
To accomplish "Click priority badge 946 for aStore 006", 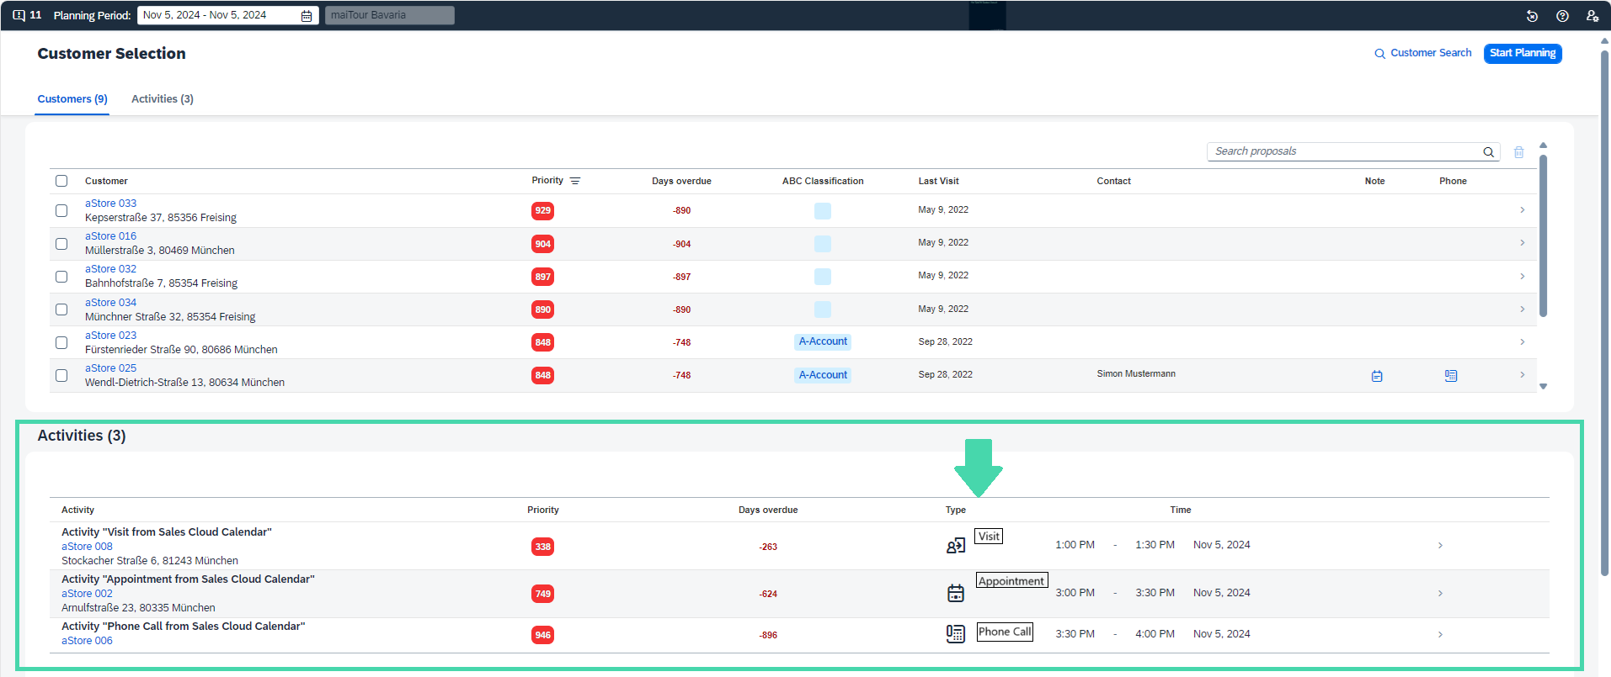I will (x=542, y=635).
